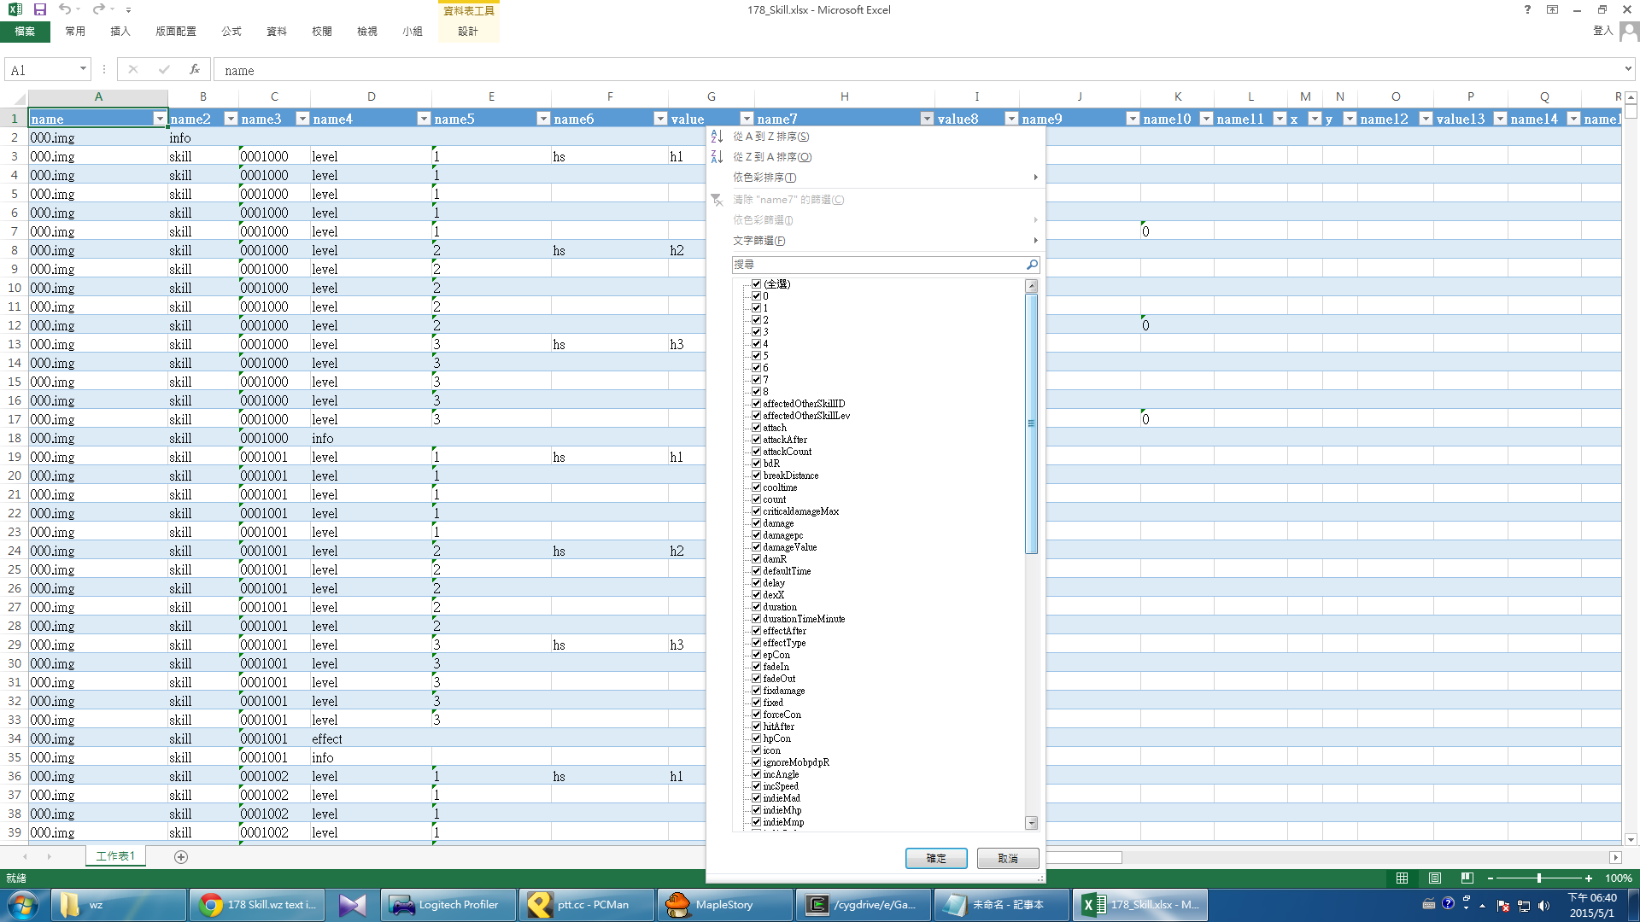The height and width of the screenshot is (922, 1640).
Task: Select column A header
Action: pyautogui.click(x=98, y=96)
